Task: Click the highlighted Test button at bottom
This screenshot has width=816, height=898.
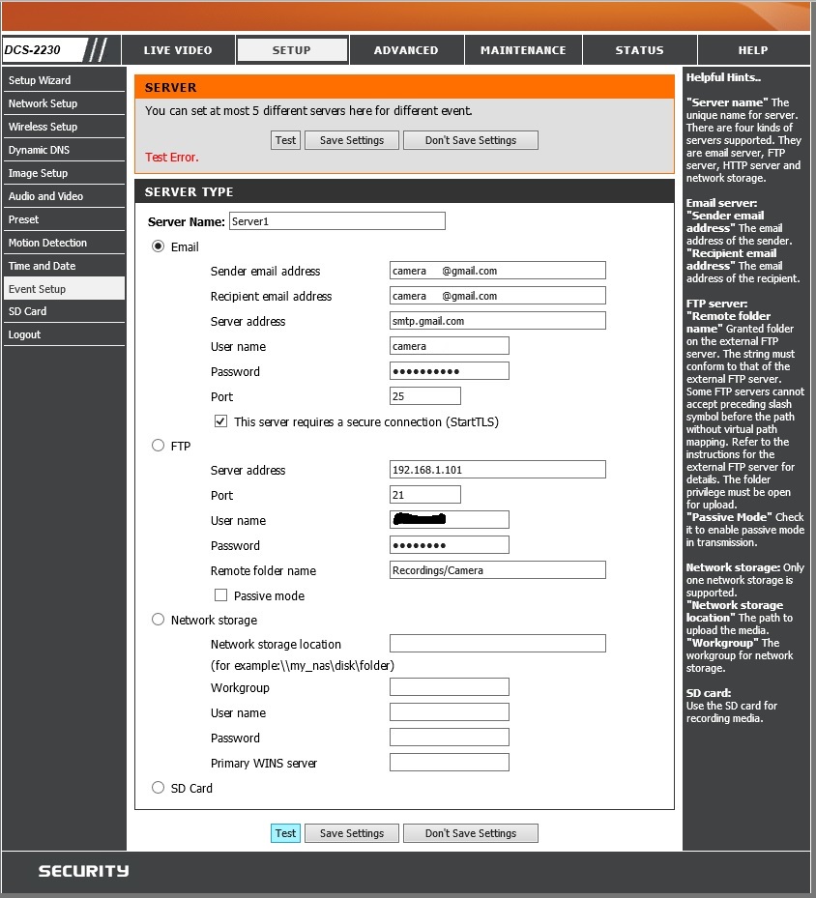Action: tap(285, 833)
